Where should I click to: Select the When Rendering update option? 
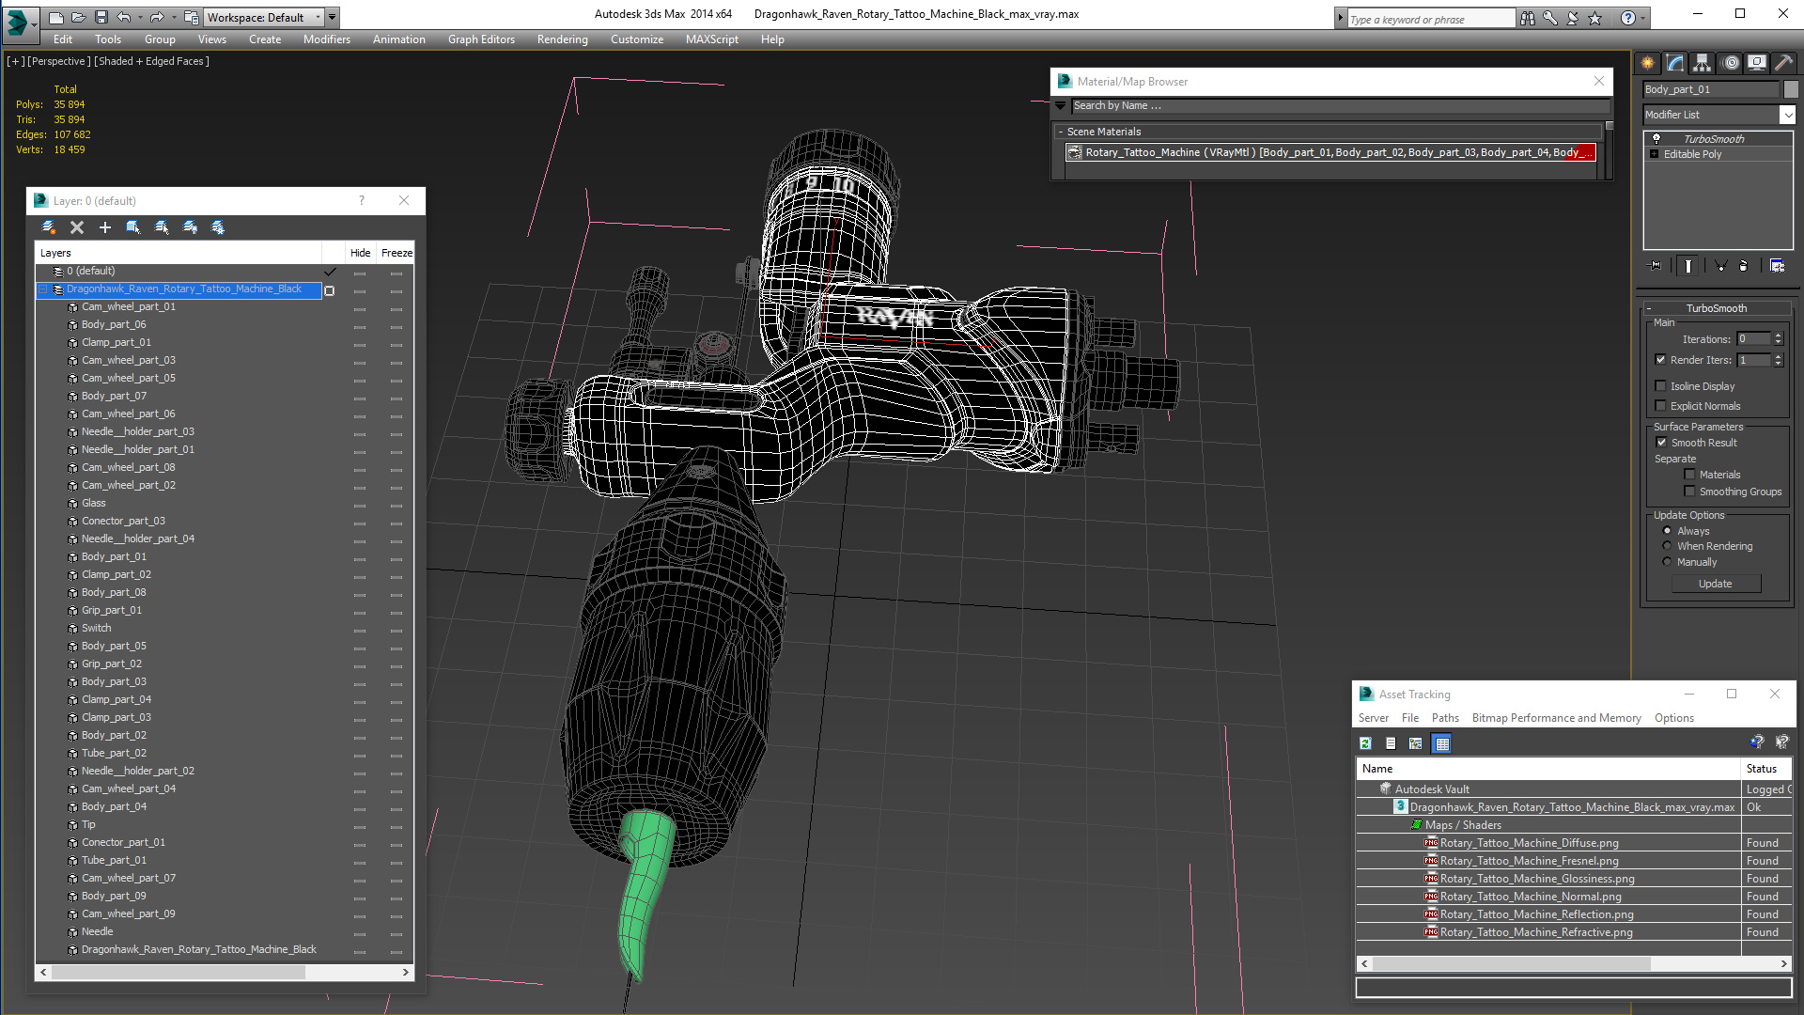pyautogui.click(x=1668, y=546)
